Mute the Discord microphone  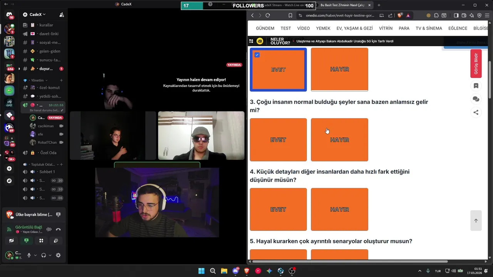pyautogui.click(x=29, y=255)
